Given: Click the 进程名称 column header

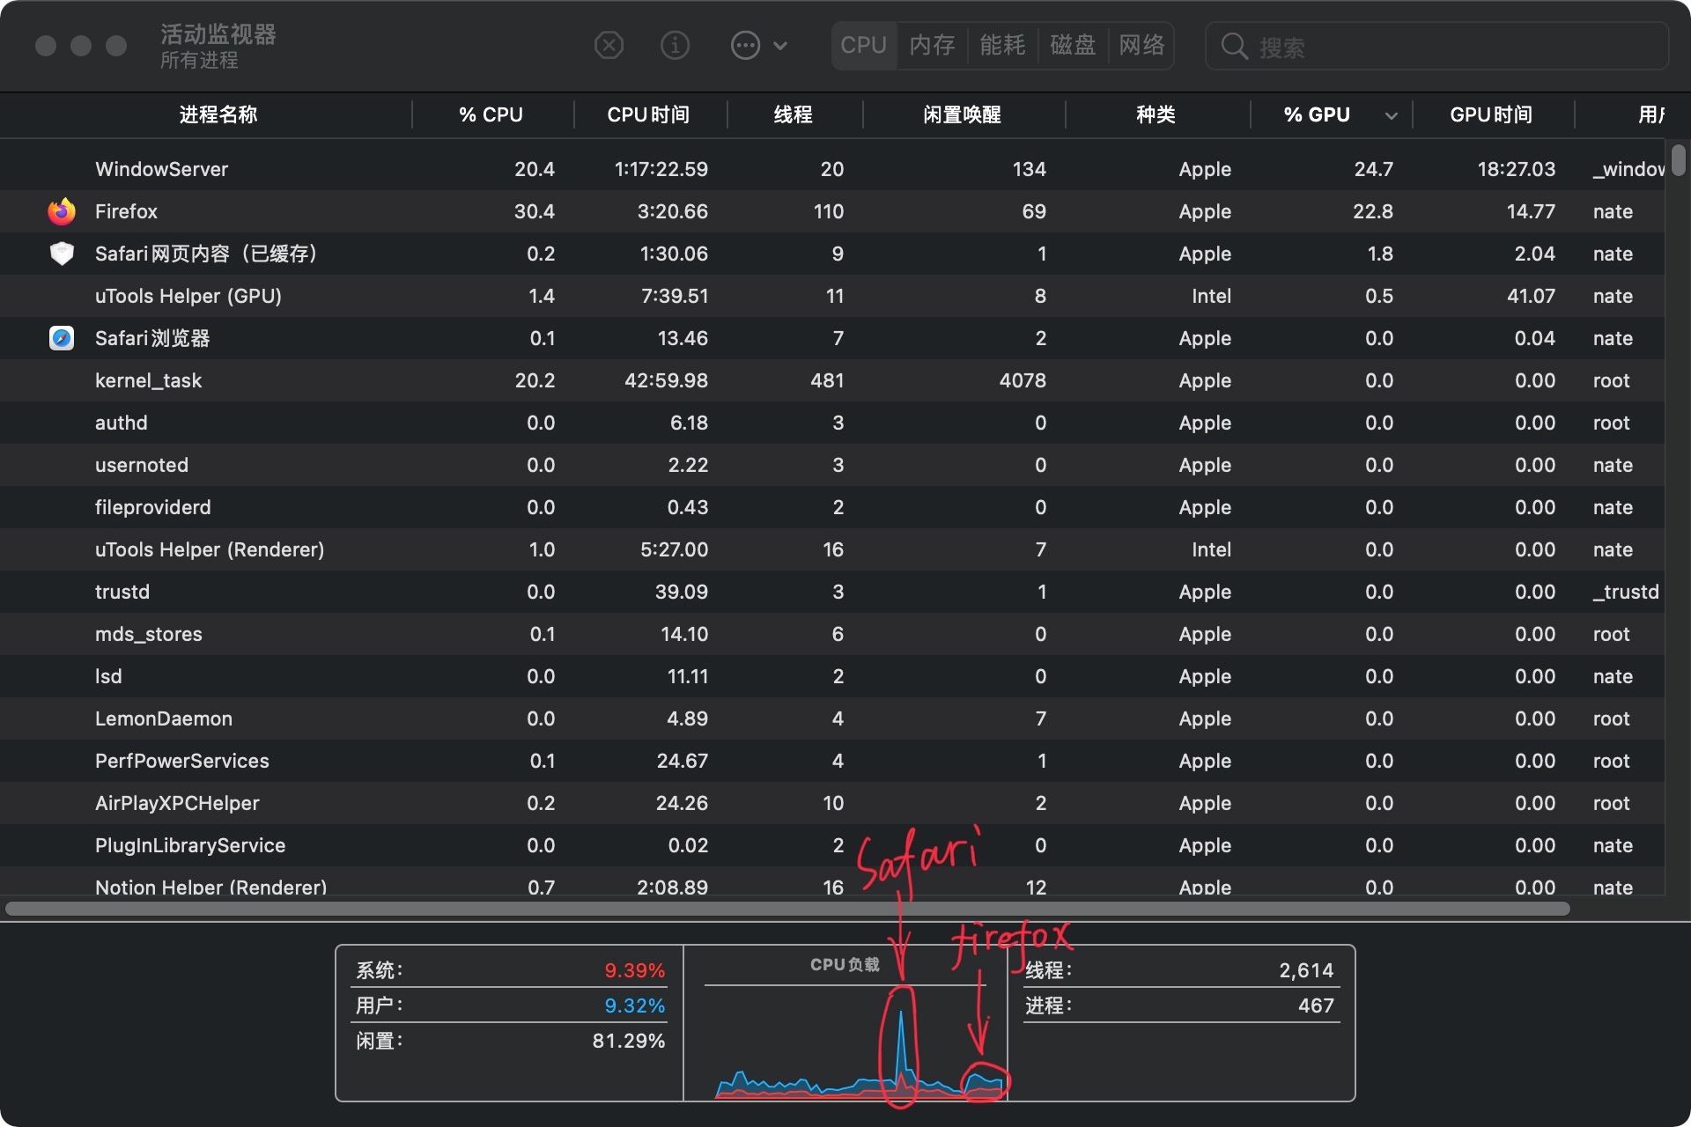Looking at the screenshot, I should (218, 114).
